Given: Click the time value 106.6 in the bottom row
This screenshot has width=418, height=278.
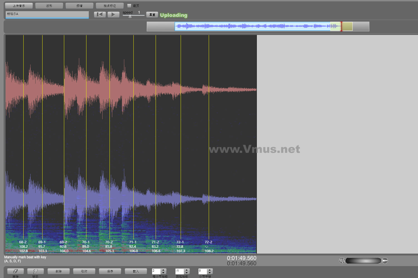Looking at the screenshot, I should tap(156, 251).
